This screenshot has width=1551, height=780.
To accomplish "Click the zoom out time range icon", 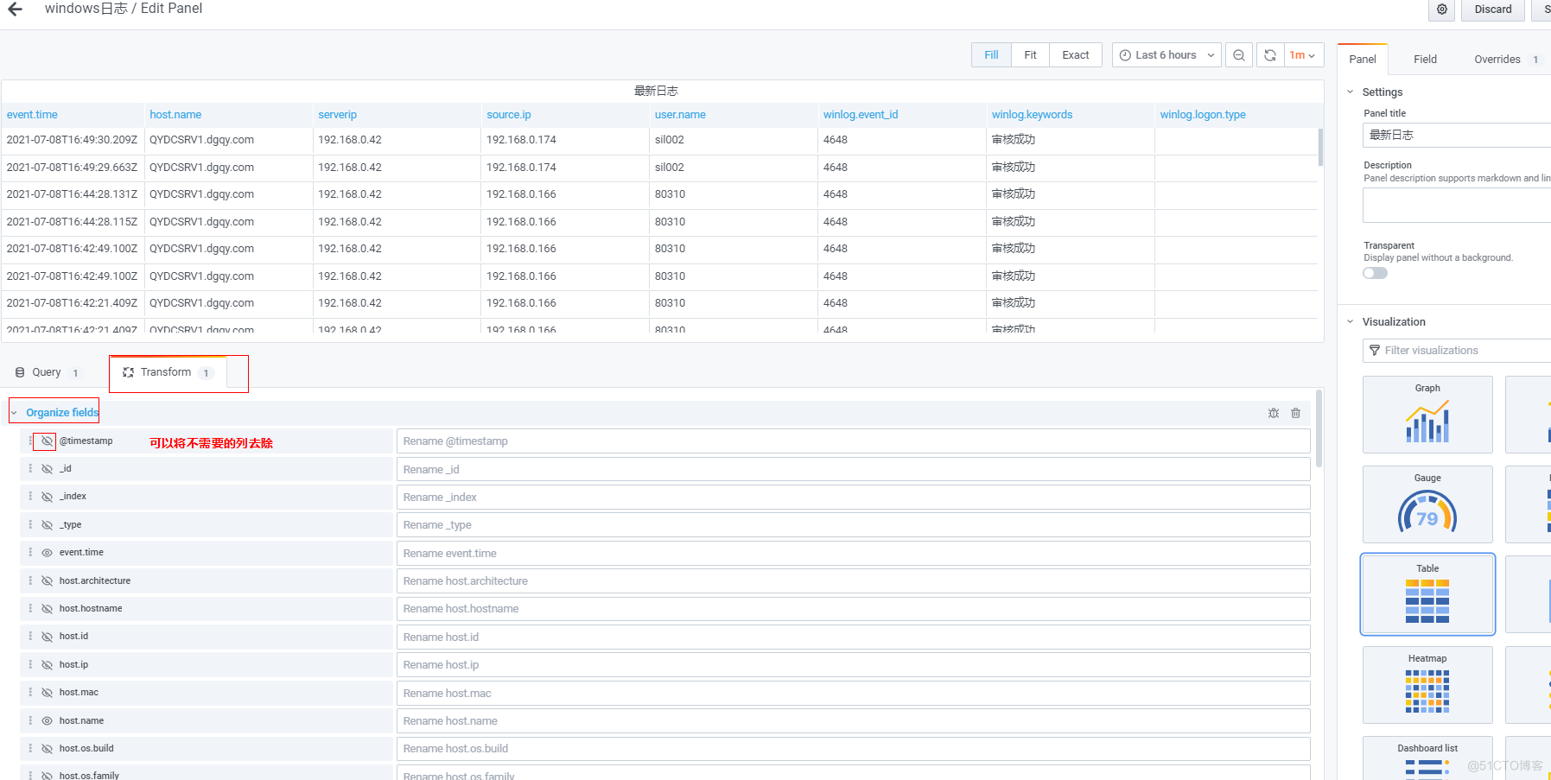I will point(1238,55).
